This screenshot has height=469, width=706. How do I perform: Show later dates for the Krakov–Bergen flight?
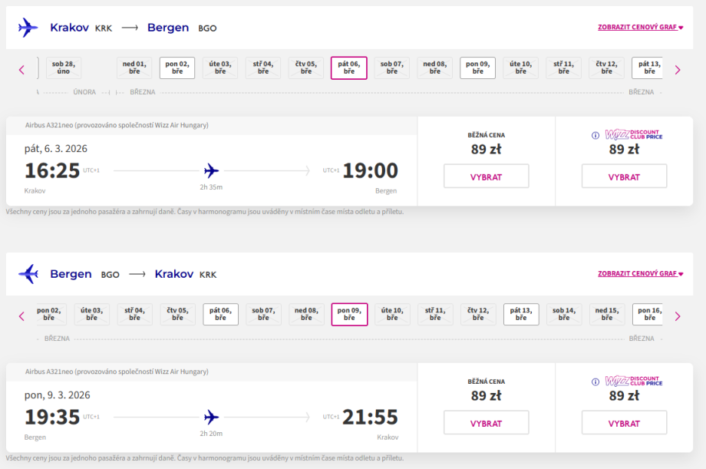click(677, 70)
